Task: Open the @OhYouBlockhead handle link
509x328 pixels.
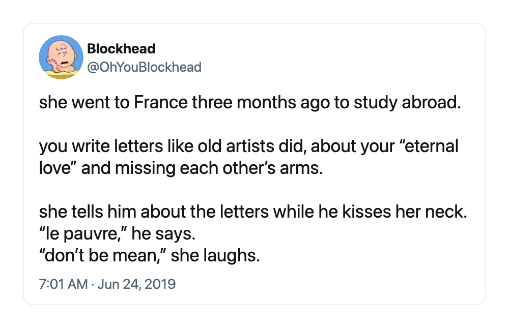Action: pyautogui.click(x=145, y=67)
